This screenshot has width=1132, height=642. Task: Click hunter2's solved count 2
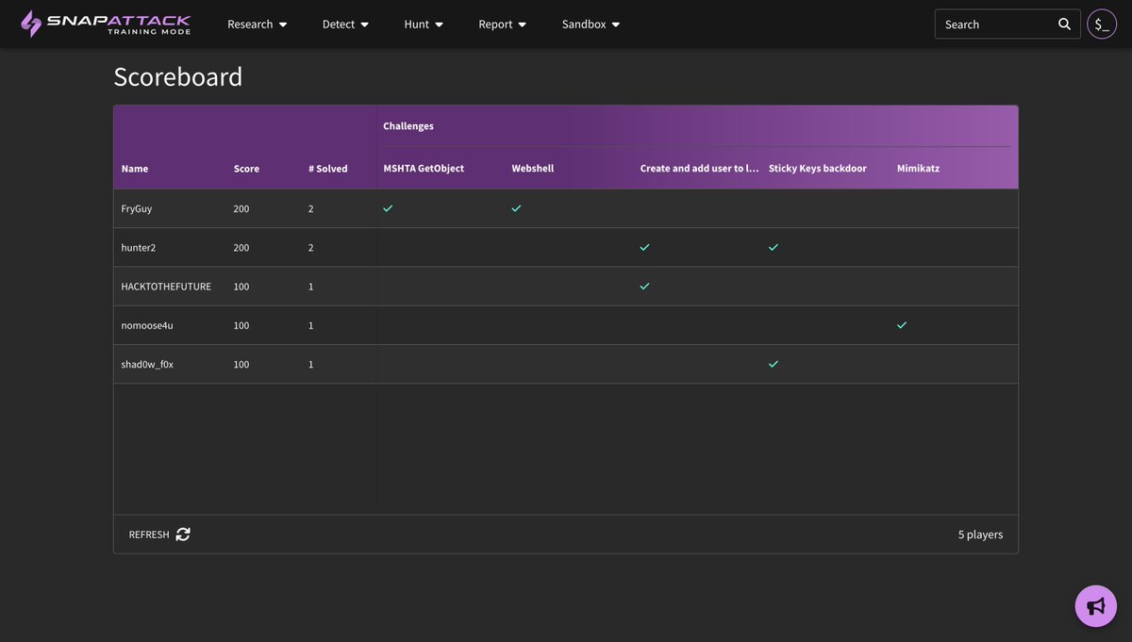tap(311, 247)
